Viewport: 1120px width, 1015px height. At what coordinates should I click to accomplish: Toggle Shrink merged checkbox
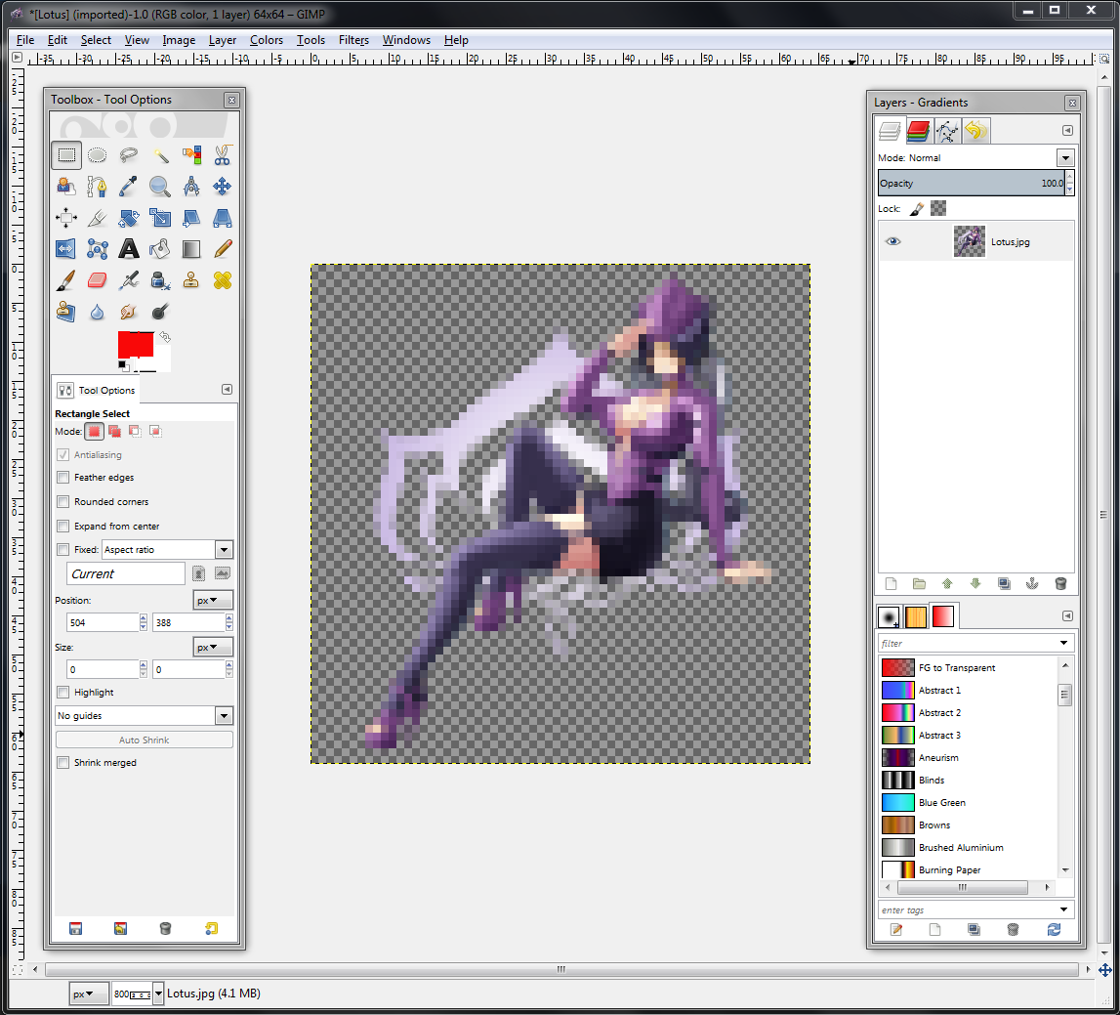[x=62, y=763]
